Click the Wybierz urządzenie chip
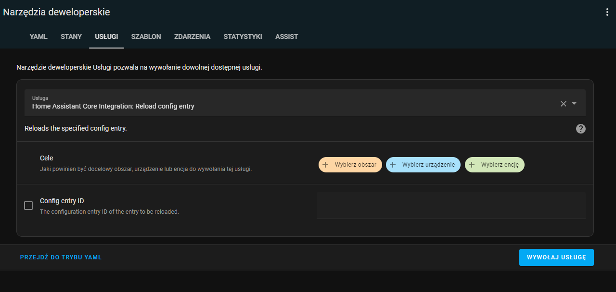 point(423,165)
